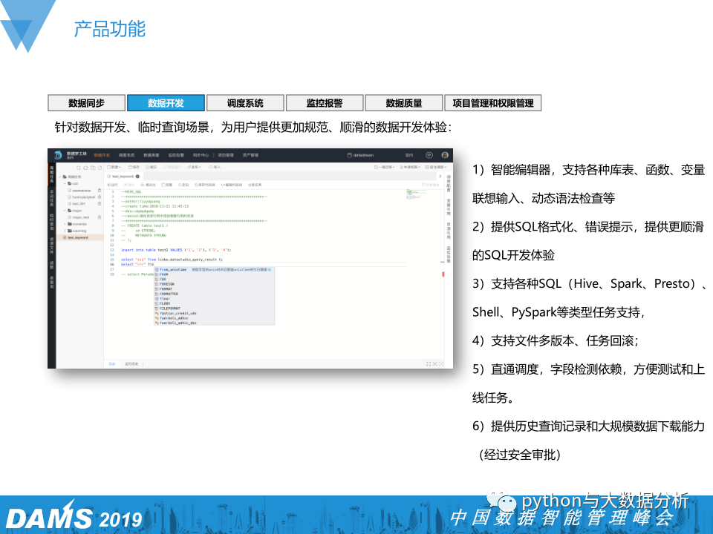Viewport: 713px width, 534px height.
Task: Click the lock icon beside mojun_test
Action: (99, 217)
